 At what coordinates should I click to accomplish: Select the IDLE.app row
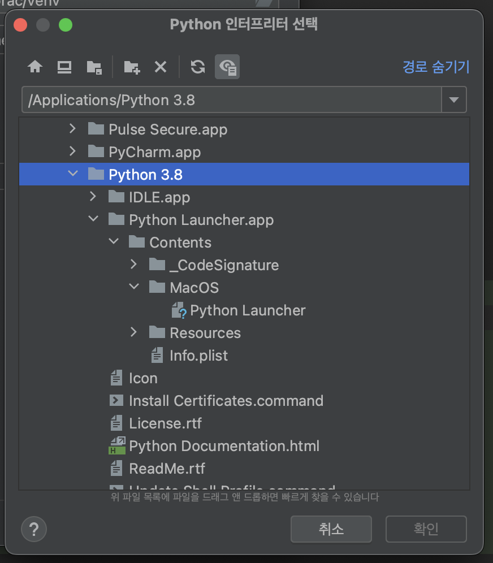point(244,197)
